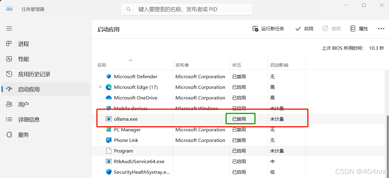The image size is (389, 178).
Task: Maximize the Task Manager window
Action: click(x=364, y=5)
